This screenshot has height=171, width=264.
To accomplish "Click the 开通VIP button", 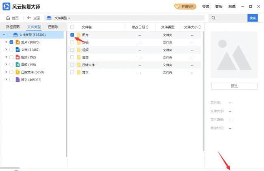I will (185, 7).
